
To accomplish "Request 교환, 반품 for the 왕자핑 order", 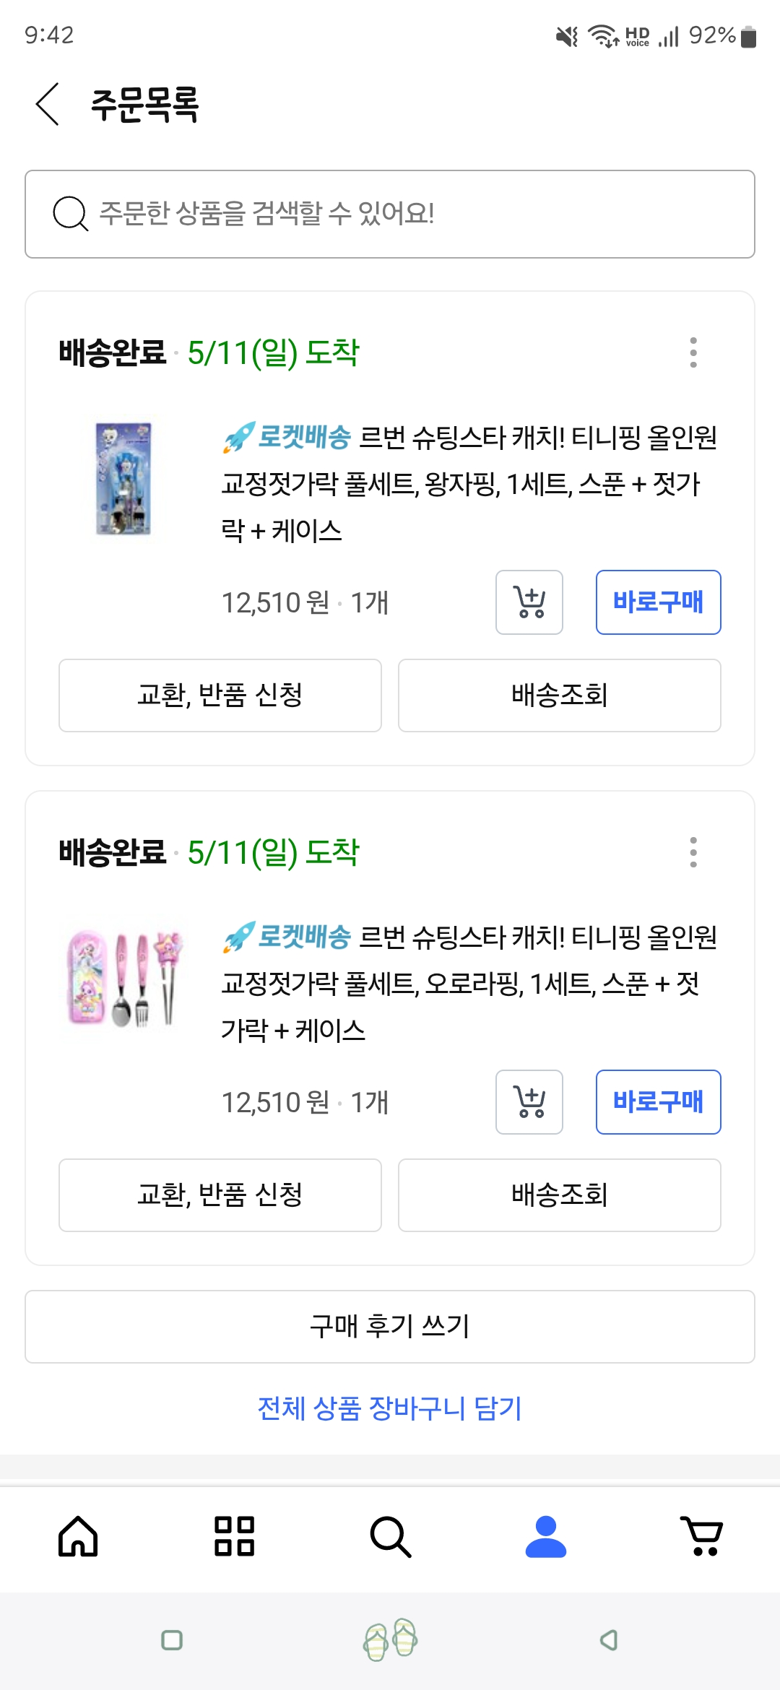I will coord(220,695).
